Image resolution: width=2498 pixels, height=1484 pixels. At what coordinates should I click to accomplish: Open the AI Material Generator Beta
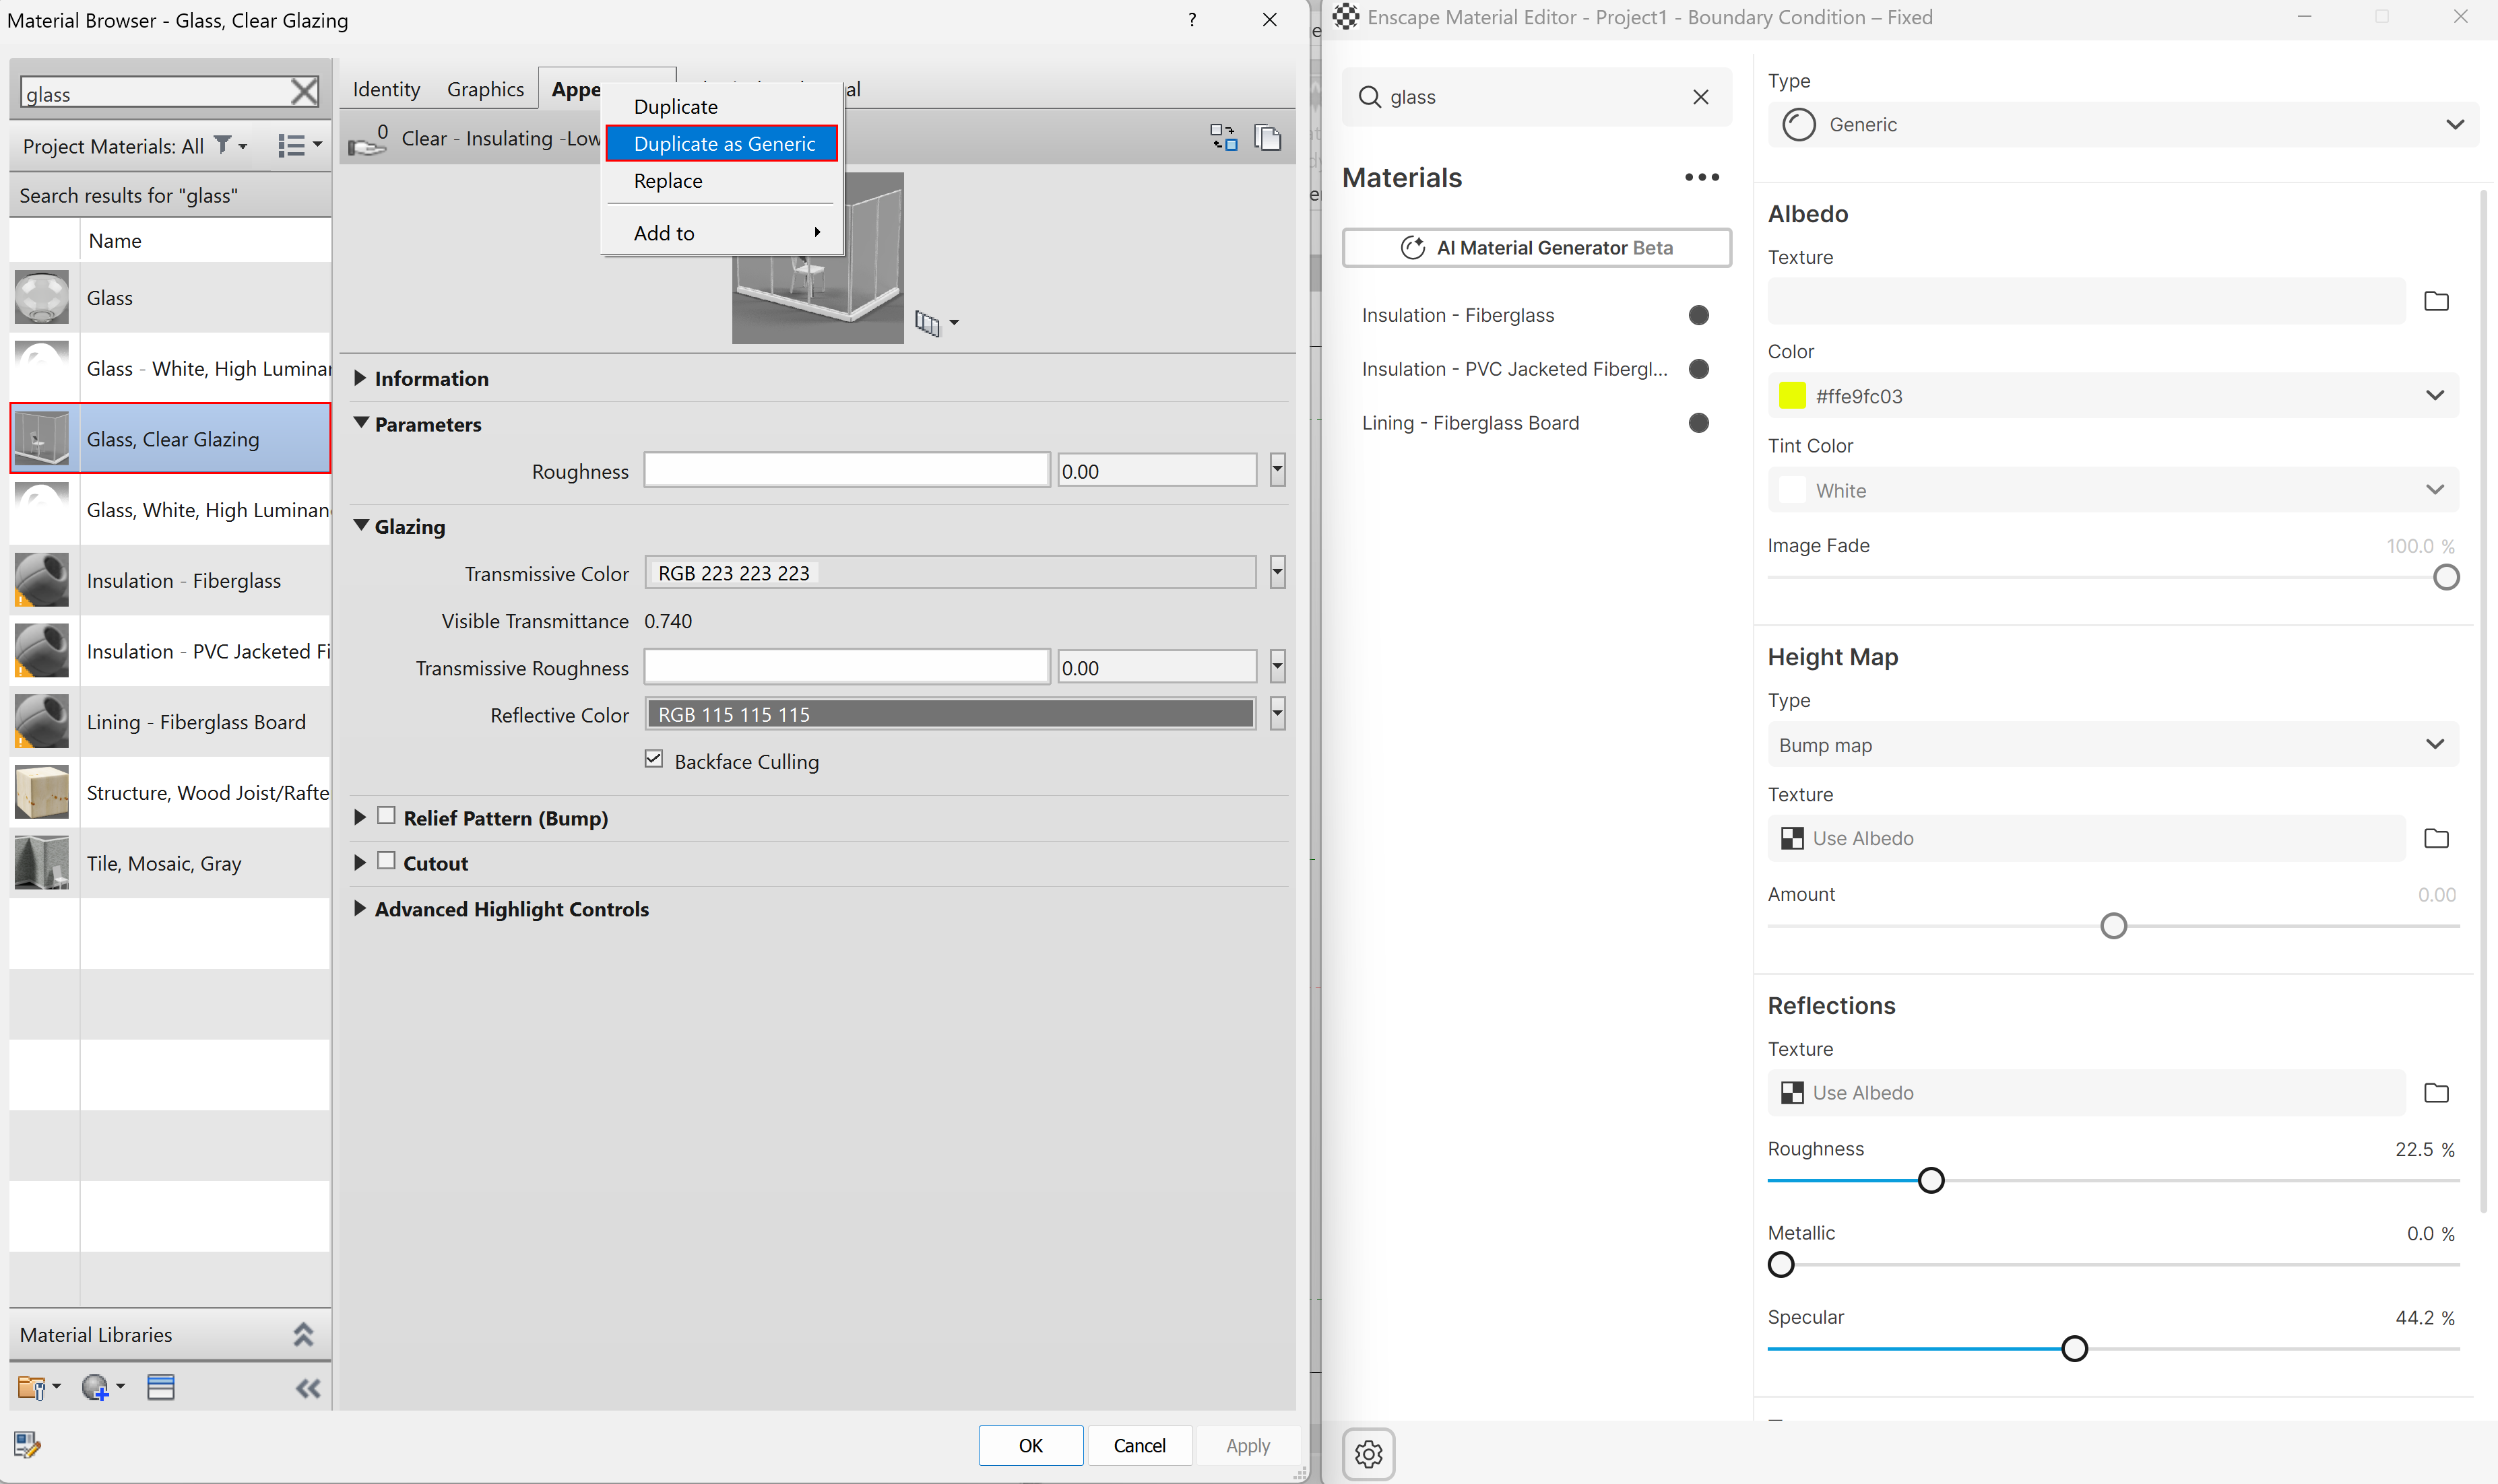click(x=1535, y=247)
